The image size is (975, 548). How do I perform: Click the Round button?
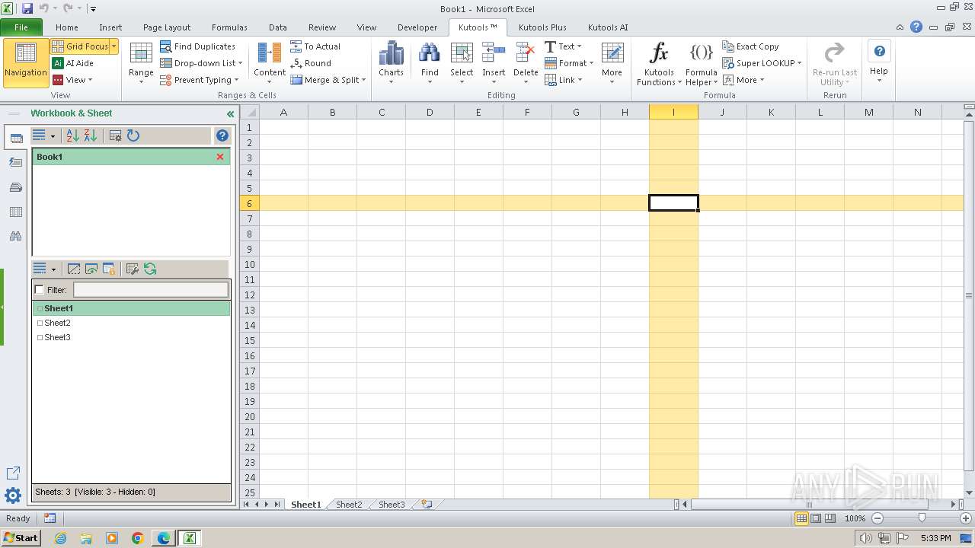[x=311, y=63]
